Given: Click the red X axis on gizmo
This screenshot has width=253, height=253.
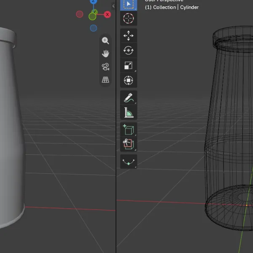Looking at the screenshot, I should pyautogui.click(x=107, y=14).
